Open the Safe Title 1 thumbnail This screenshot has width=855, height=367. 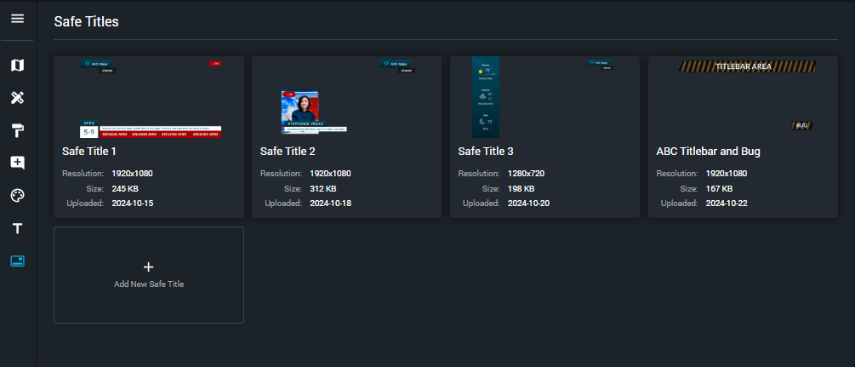149,98
